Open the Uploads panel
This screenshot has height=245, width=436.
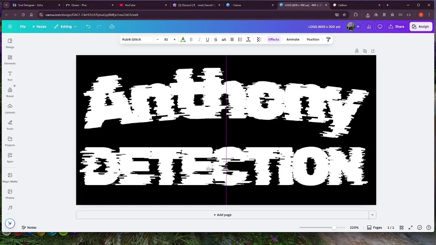coord(10,109)
